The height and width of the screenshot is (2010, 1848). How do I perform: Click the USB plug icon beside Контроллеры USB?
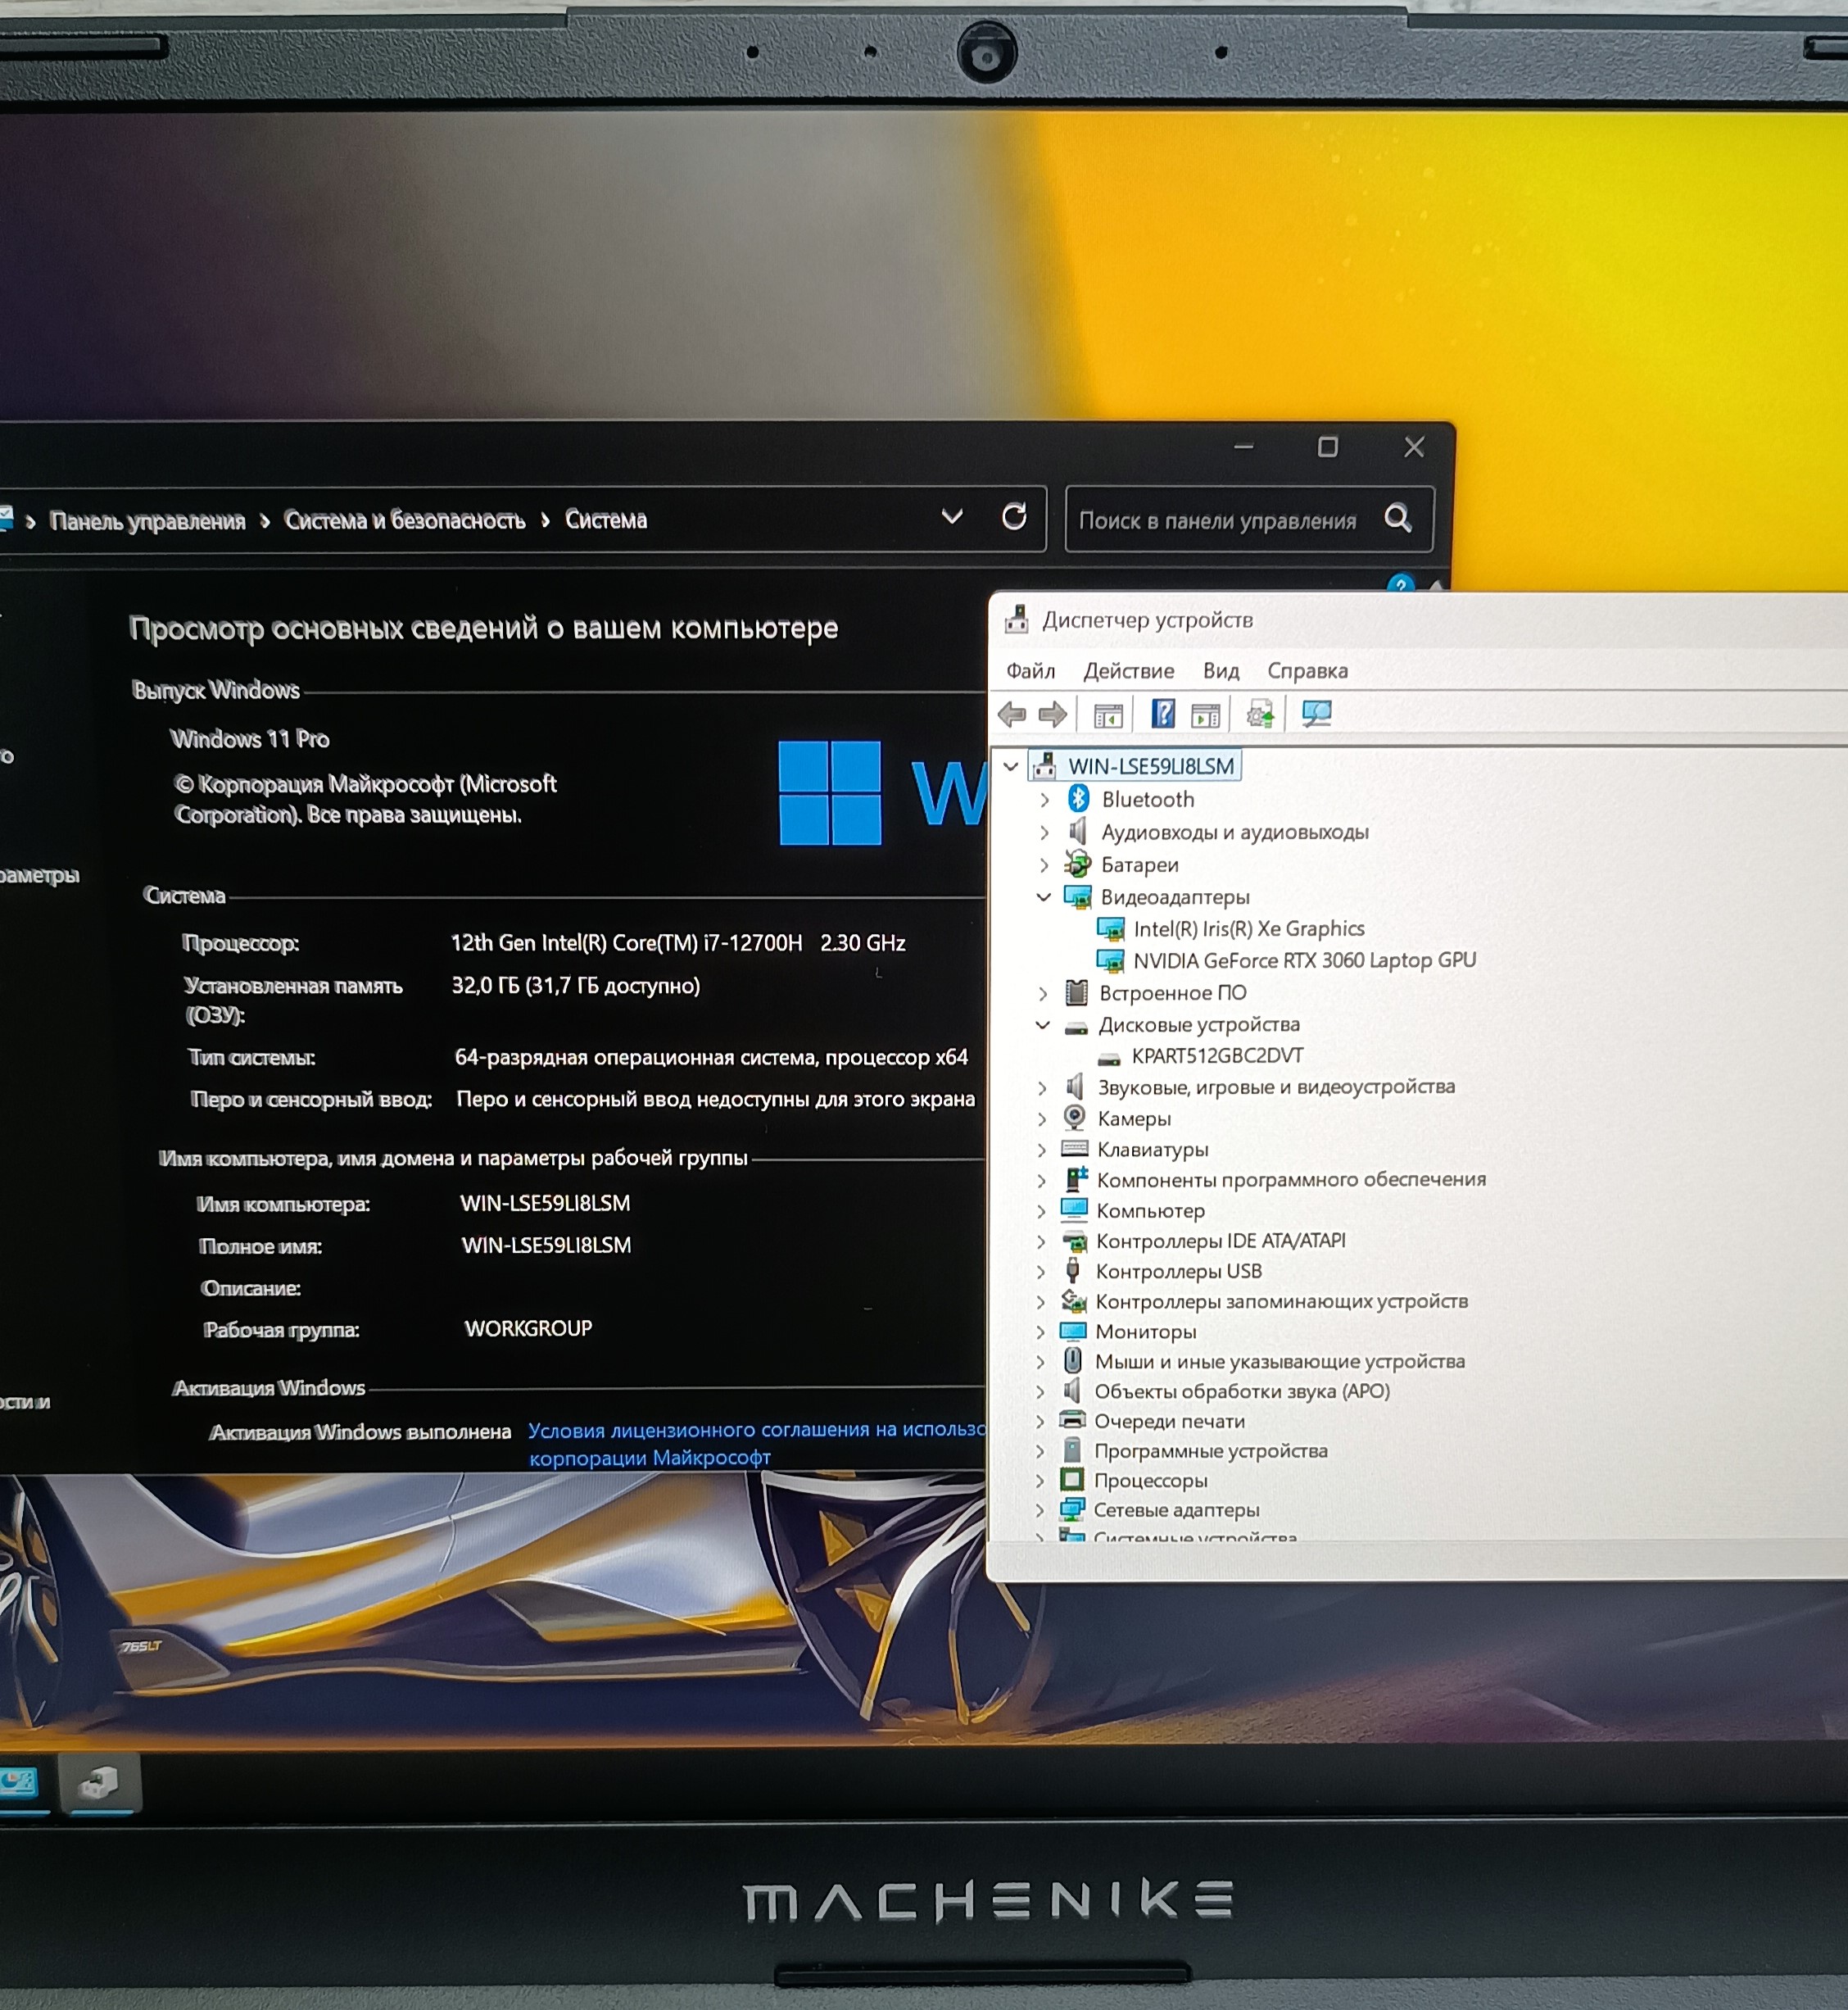coord(1073,1271)
